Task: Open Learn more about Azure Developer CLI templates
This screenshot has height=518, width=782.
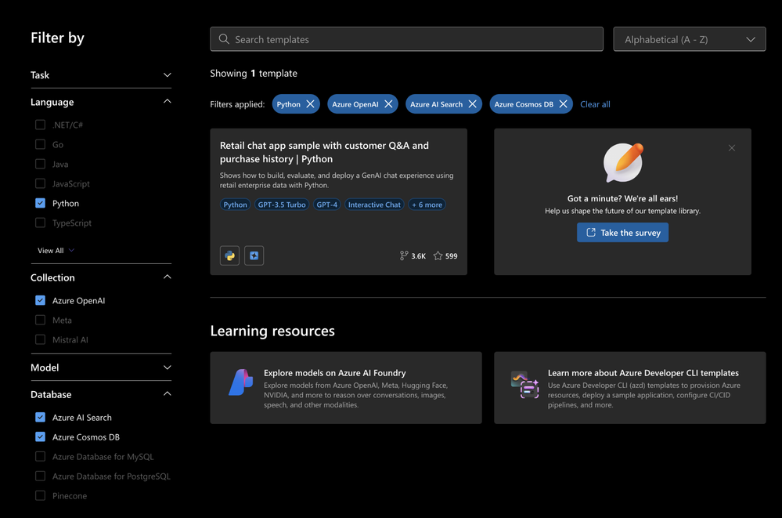Action: 629,388
